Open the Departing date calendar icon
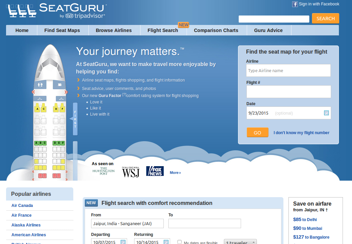Image resolution: width=352 pixels, height=244 pixels. pos(123,242)
